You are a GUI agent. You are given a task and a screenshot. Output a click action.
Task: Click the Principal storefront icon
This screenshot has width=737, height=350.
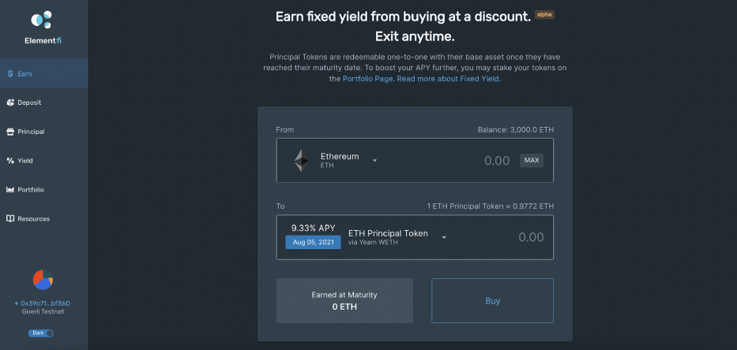coord(10,132)
